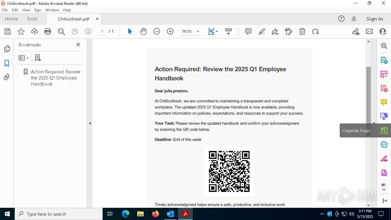Close the Chillicotheoh.pdf tab

[97, 19]
